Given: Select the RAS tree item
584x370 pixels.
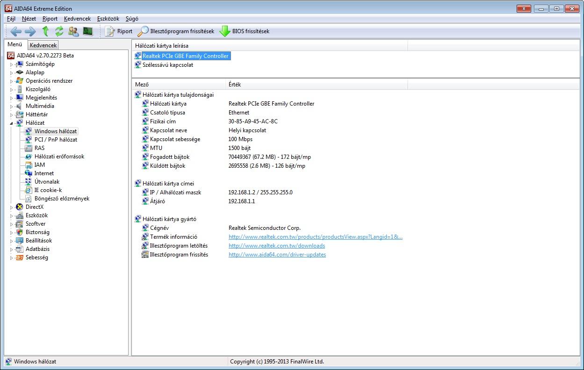Looking at the screenshot, I should 39,148.
